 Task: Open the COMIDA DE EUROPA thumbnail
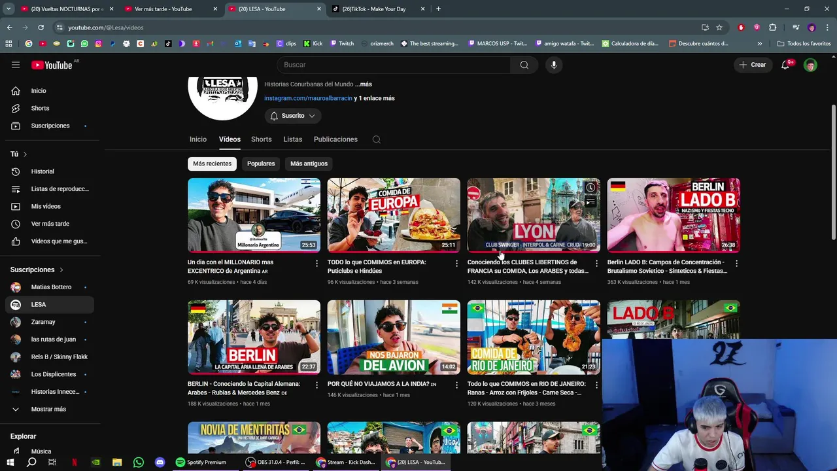click(394, 215)
